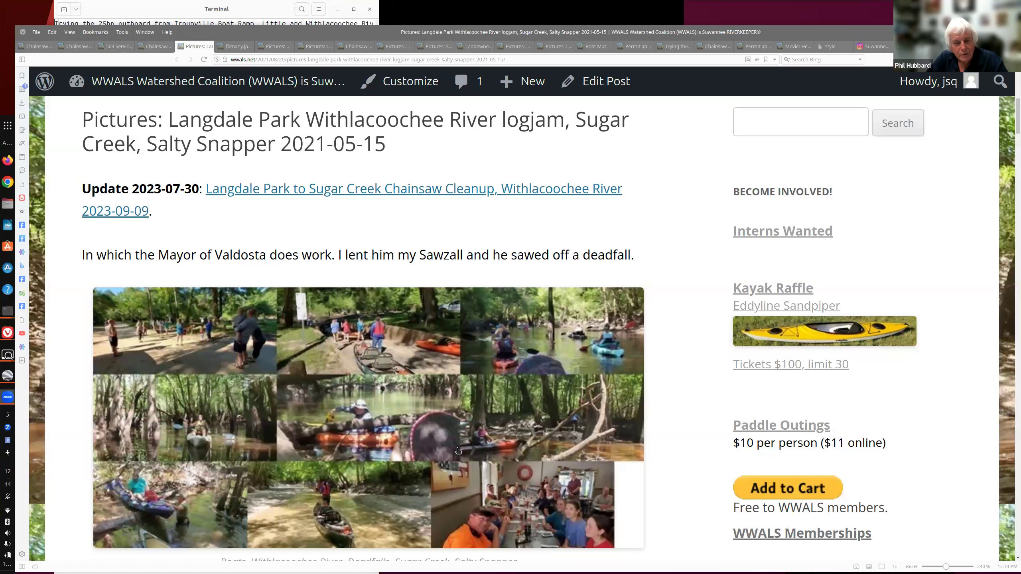Switch to the Boat Mot... tab
This screenshot has width=1021, height=574.
[594, 46]
